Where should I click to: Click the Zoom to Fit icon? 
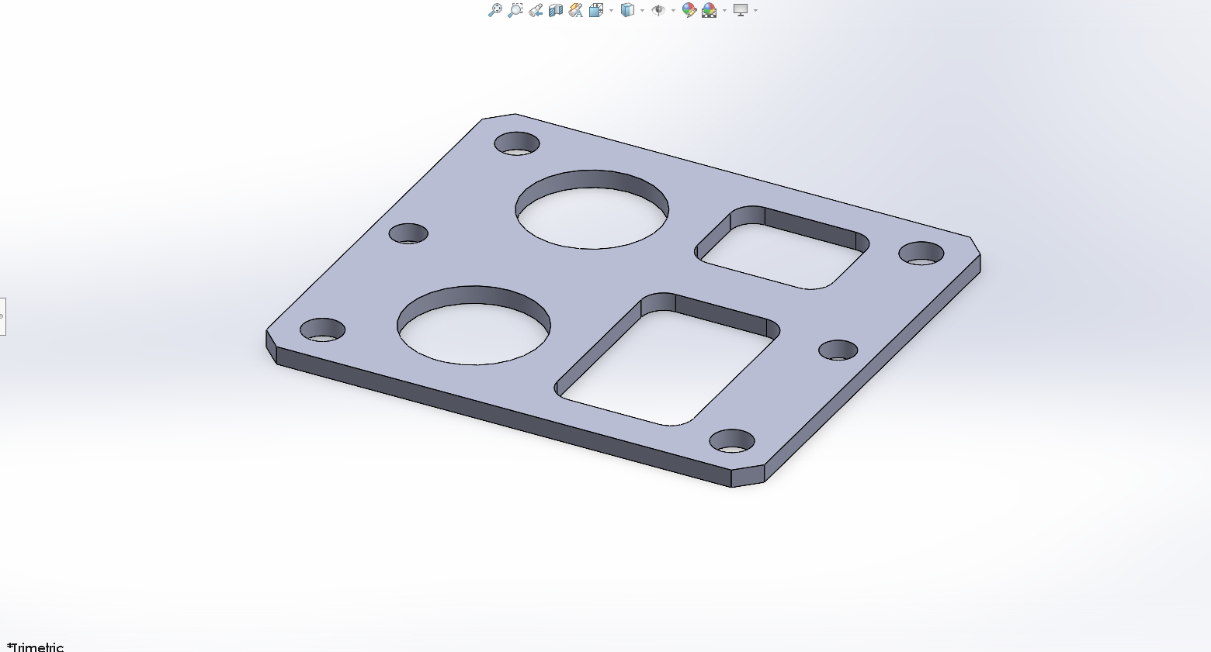(x=494, y=10)
